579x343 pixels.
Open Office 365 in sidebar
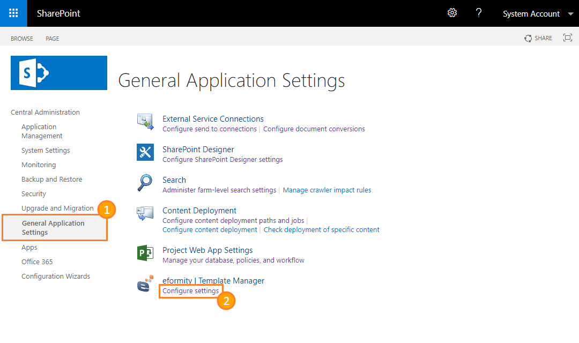coord(37,262)
